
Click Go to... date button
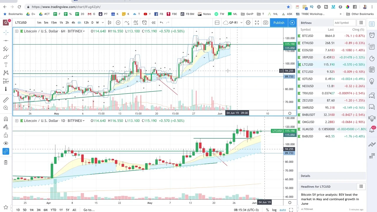[89, 210]
